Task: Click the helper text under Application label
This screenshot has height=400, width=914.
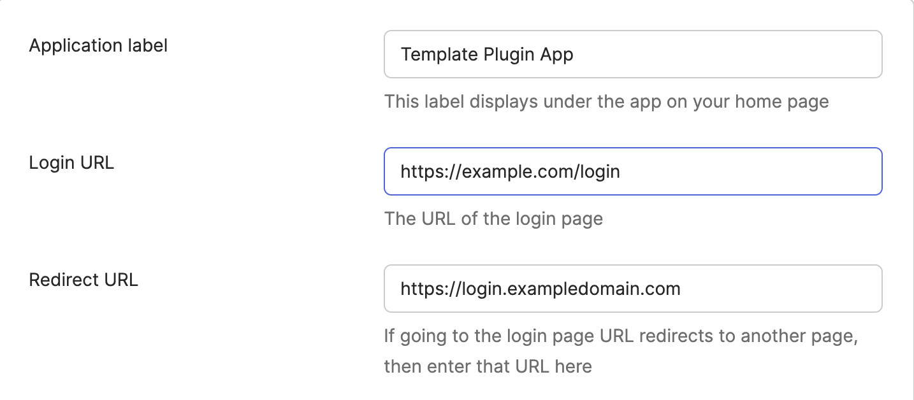Action: tap(606, 101)
